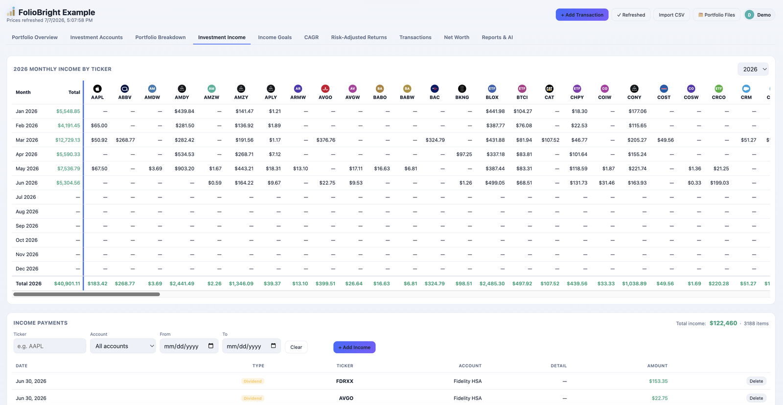Click the Jan 2026 row label
Image resolution: width=783 pixels, height=405 pixels.
pos(26,111)
